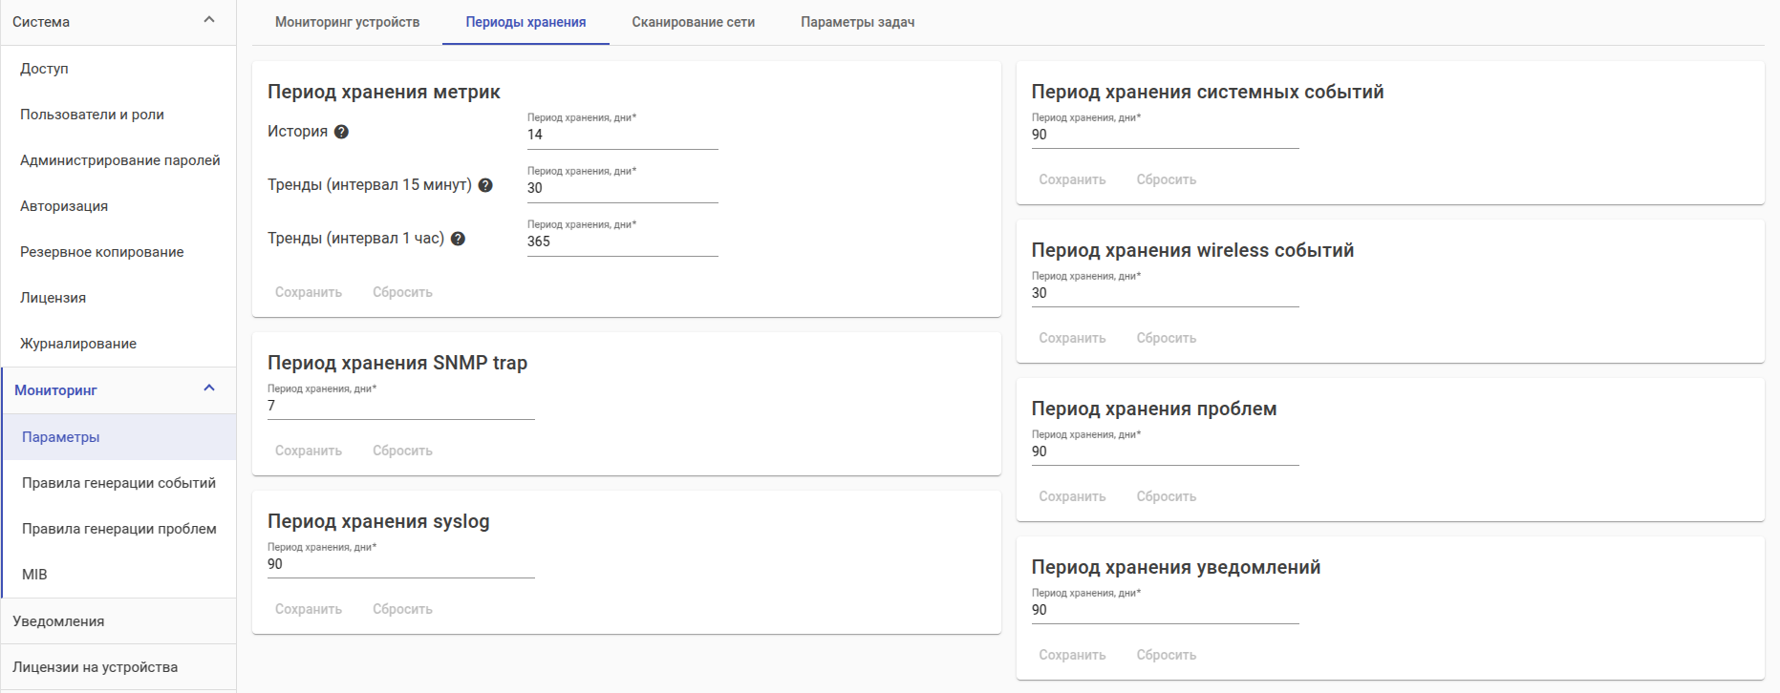This screenshot has width=1780, height=693.
Task: Switch to Мониторинг устройств tab
Action: pyautogui.click(x=347, y=22)
